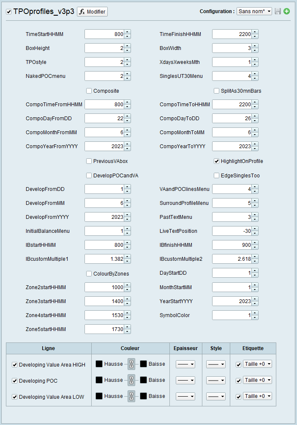The image size is (297, 425).
Task: Click the Zone2startHHMM input field
Action: coord(104,287)
